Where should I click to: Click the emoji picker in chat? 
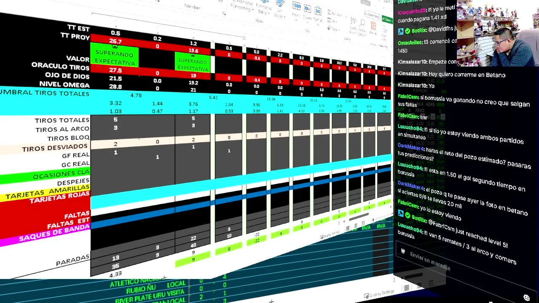[526, 298]
